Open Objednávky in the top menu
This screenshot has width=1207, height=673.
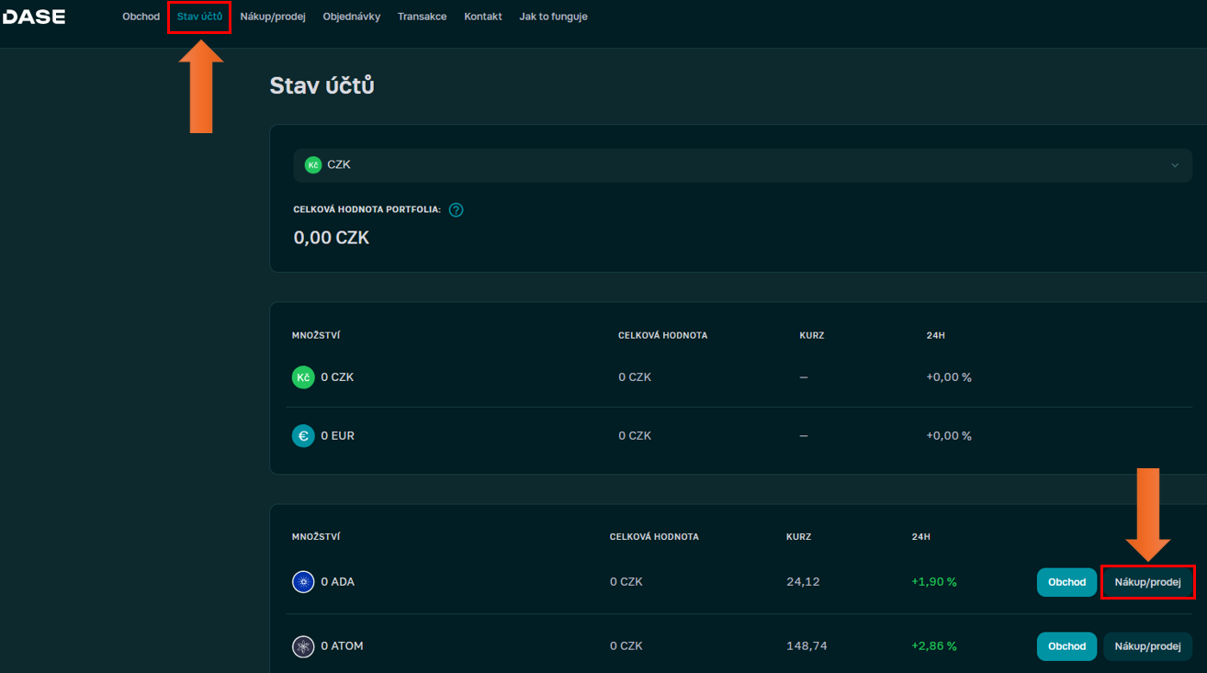(x=351, y=17)
